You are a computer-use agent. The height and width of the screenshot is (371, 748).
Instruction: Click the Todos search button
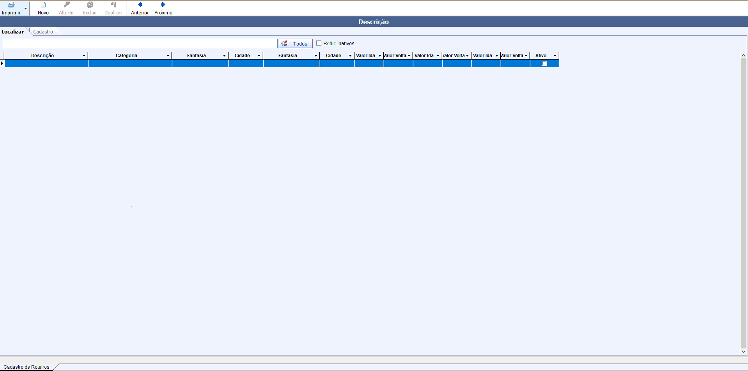click(296, 44)
